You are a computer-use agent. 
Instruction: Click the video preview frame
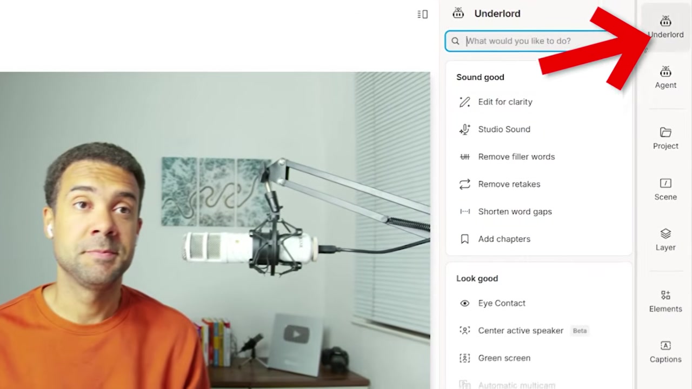tap(215, 230)
